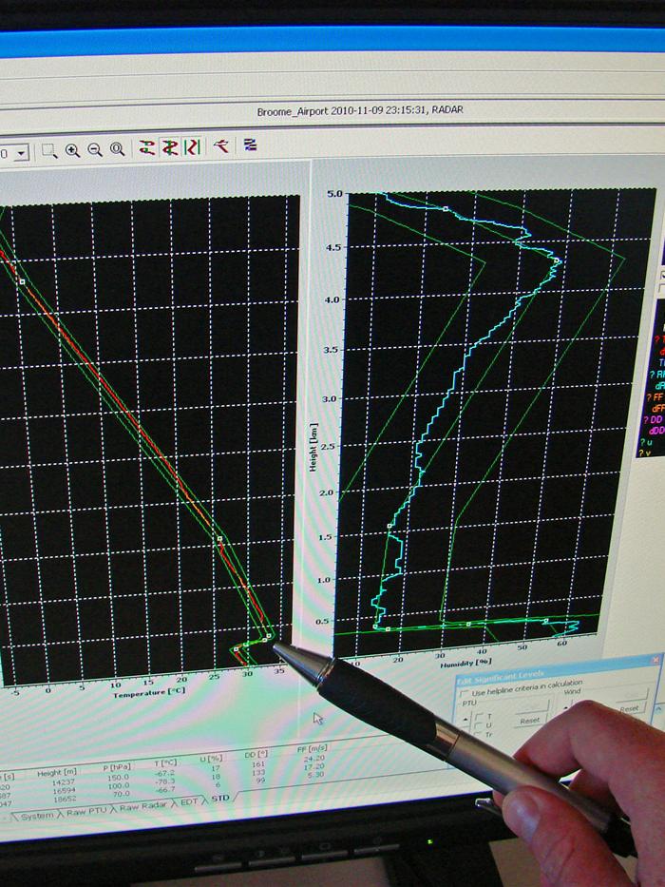The width and height of the screenshot is (665, 887).
Task: Click the zoom in magnifier
Action: pyautogui.click(x=72, y=150)
